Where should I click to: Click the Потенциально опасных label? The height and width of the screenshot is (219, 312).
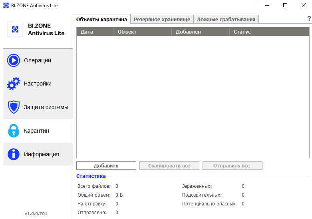coord(209,204)
